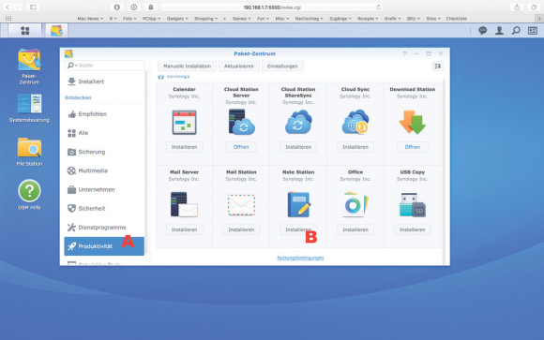
Task: Select the Unternehmen category
Action: [x=104, y=189]
